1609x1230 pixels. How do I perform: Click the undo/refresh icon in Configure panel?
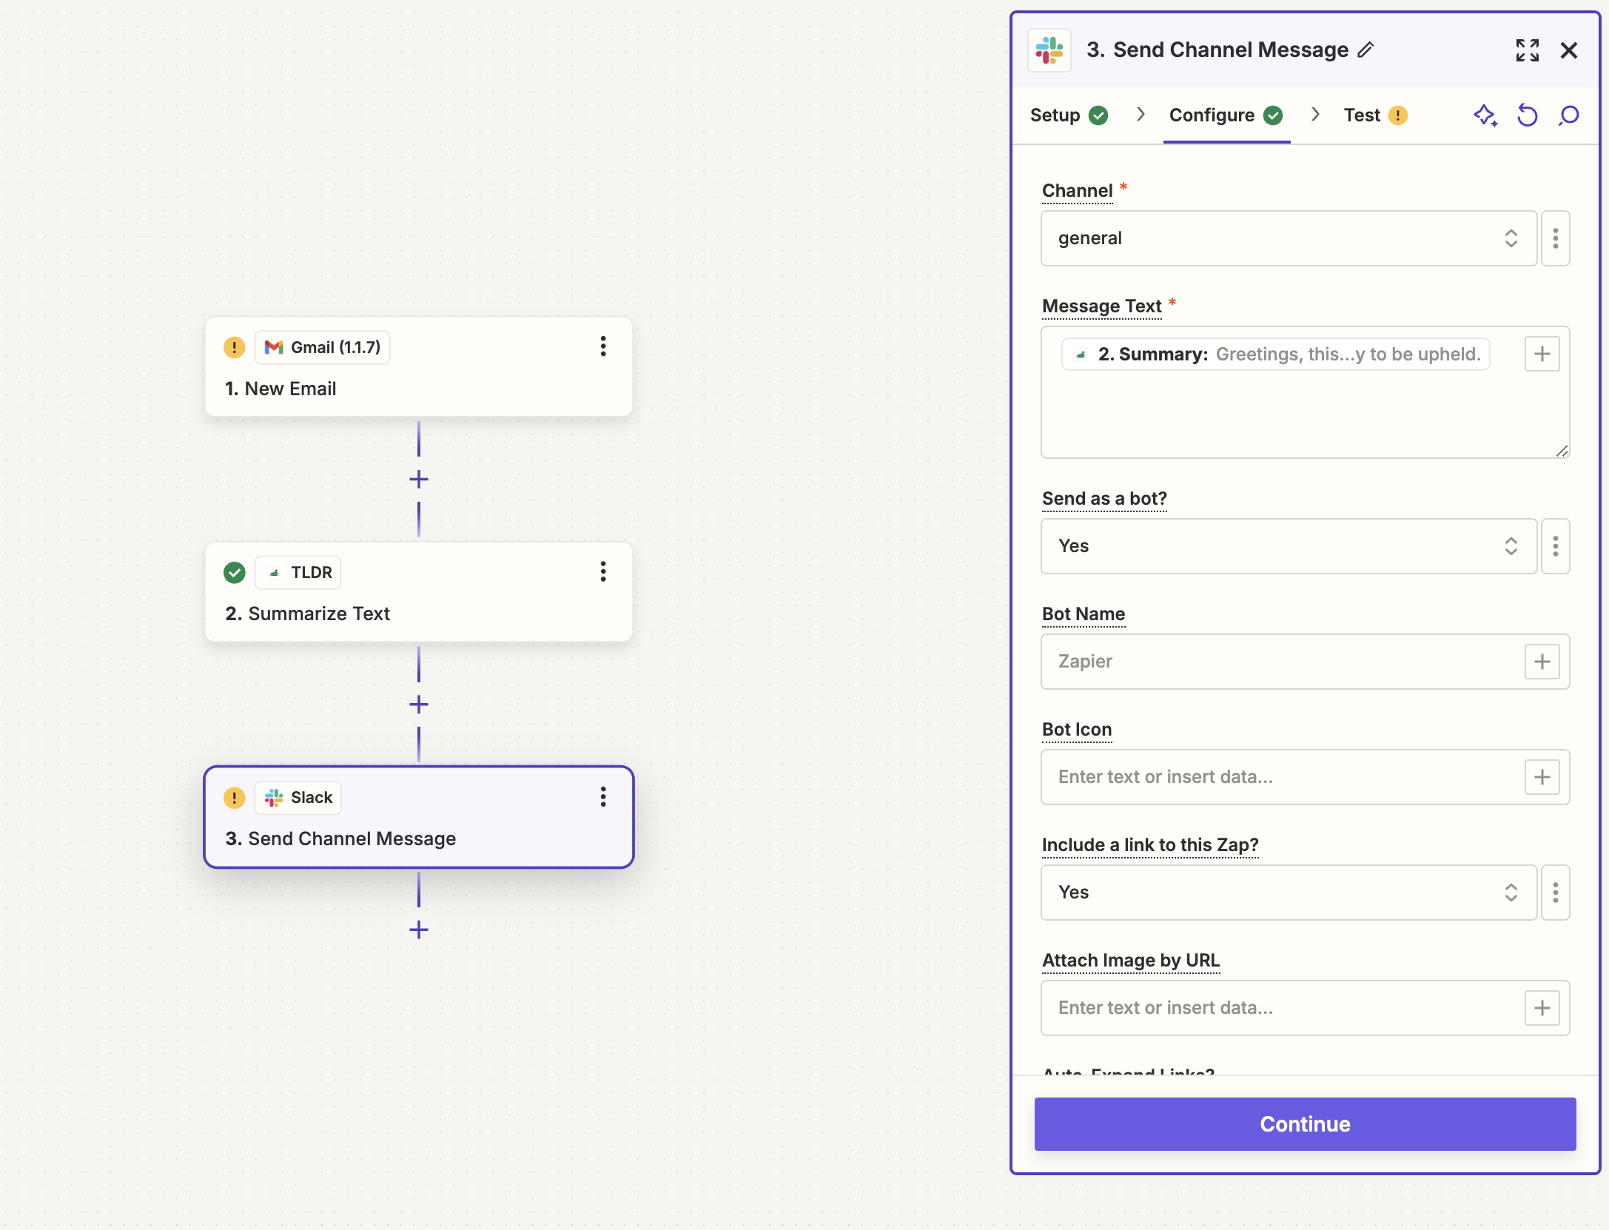[x=1526, y=115]
